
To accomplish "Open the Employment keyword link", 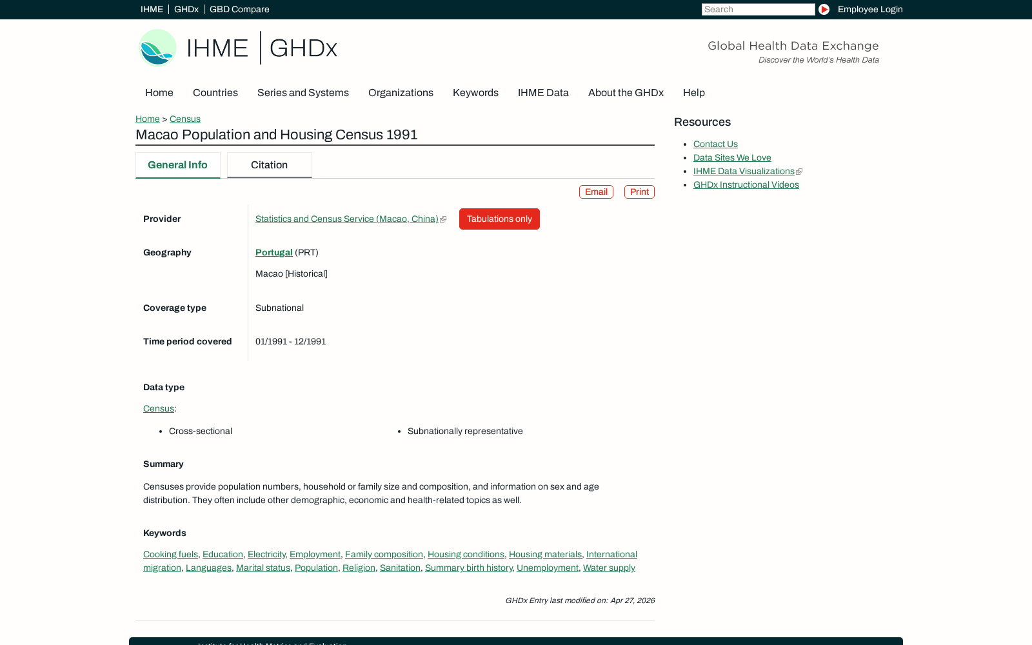I will coord(315,555).
